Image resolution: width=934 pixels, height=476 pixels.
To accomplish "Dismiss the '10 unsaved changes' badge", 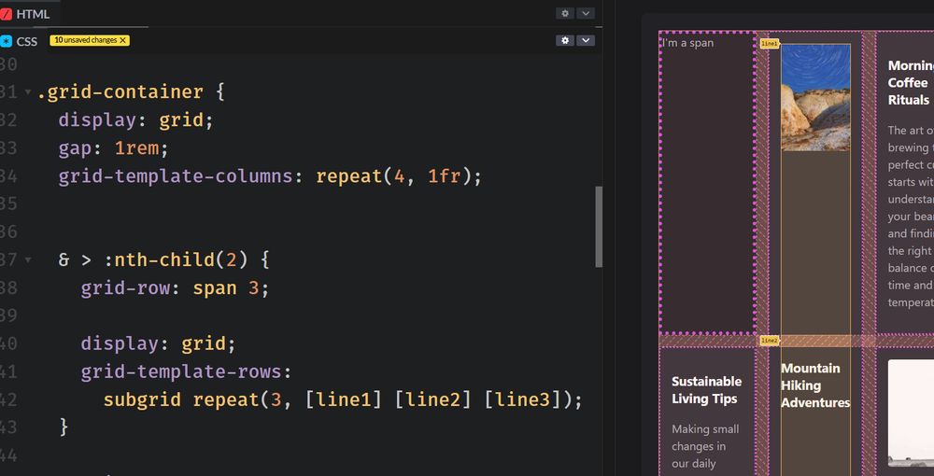I will tap(122, 40).
